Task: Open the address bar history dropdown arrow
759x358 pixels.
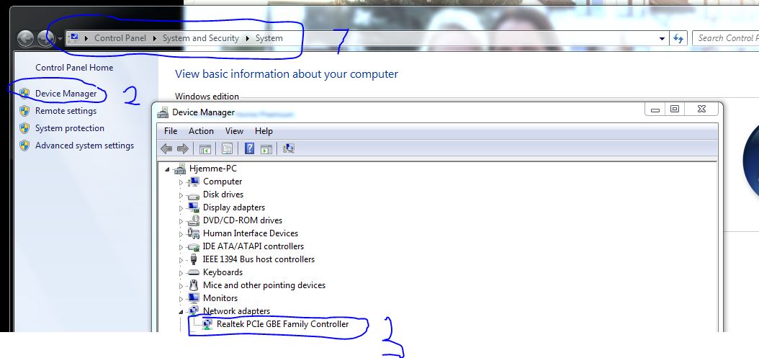Action: coord(662,39)
